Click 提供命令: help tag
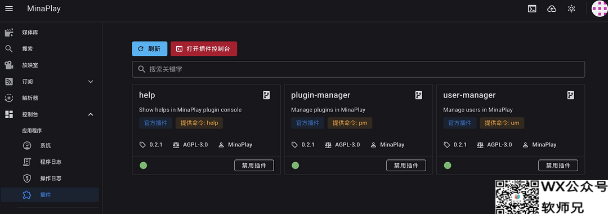The width and height of the screenshot is (608, 214). tap(199, 123)
